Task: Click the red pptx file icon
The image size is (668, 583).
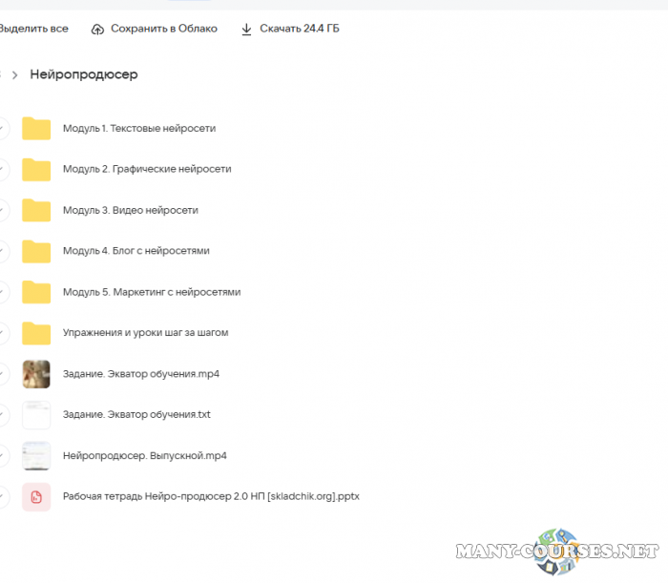Action: (36, 497)
